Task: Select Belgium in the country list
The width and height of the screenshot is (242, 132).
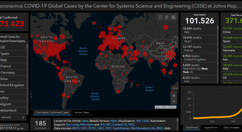Action: (13, 104)
